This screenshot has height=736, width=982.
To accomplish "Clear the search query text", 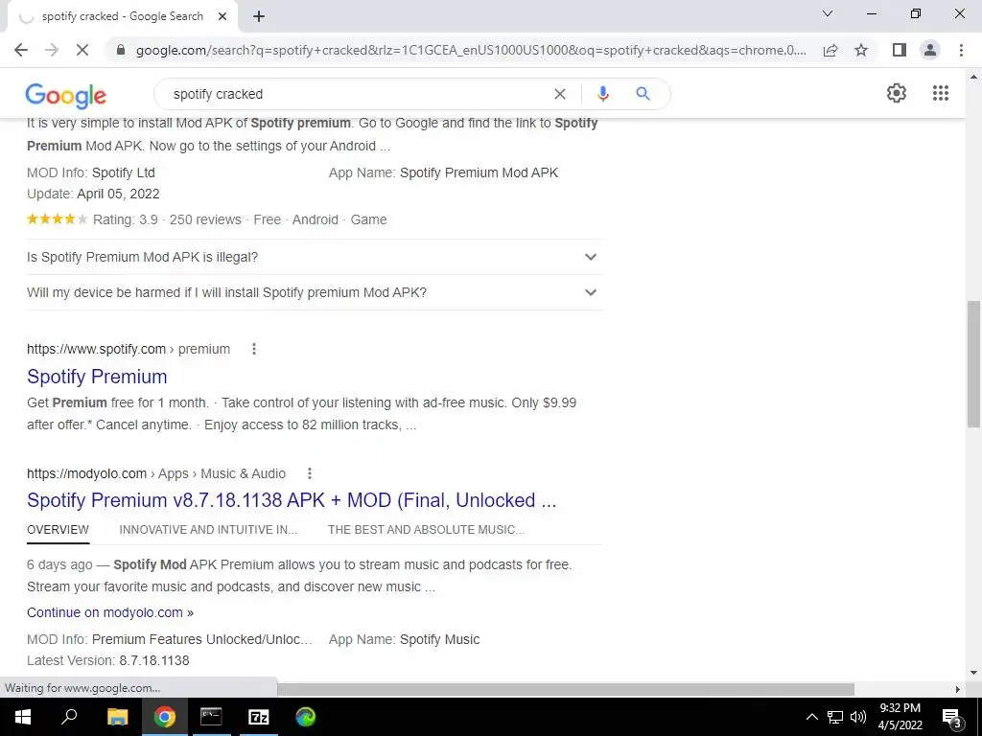I will click(x=560, y=94).
